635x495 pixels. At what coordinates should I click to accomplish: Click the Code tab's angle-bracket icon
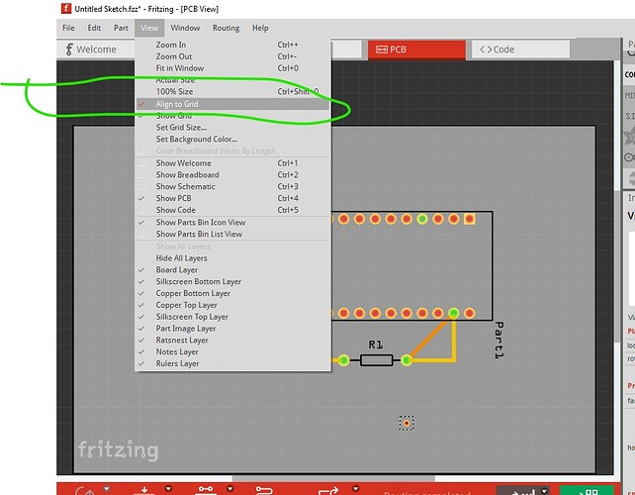click(484, 49)
